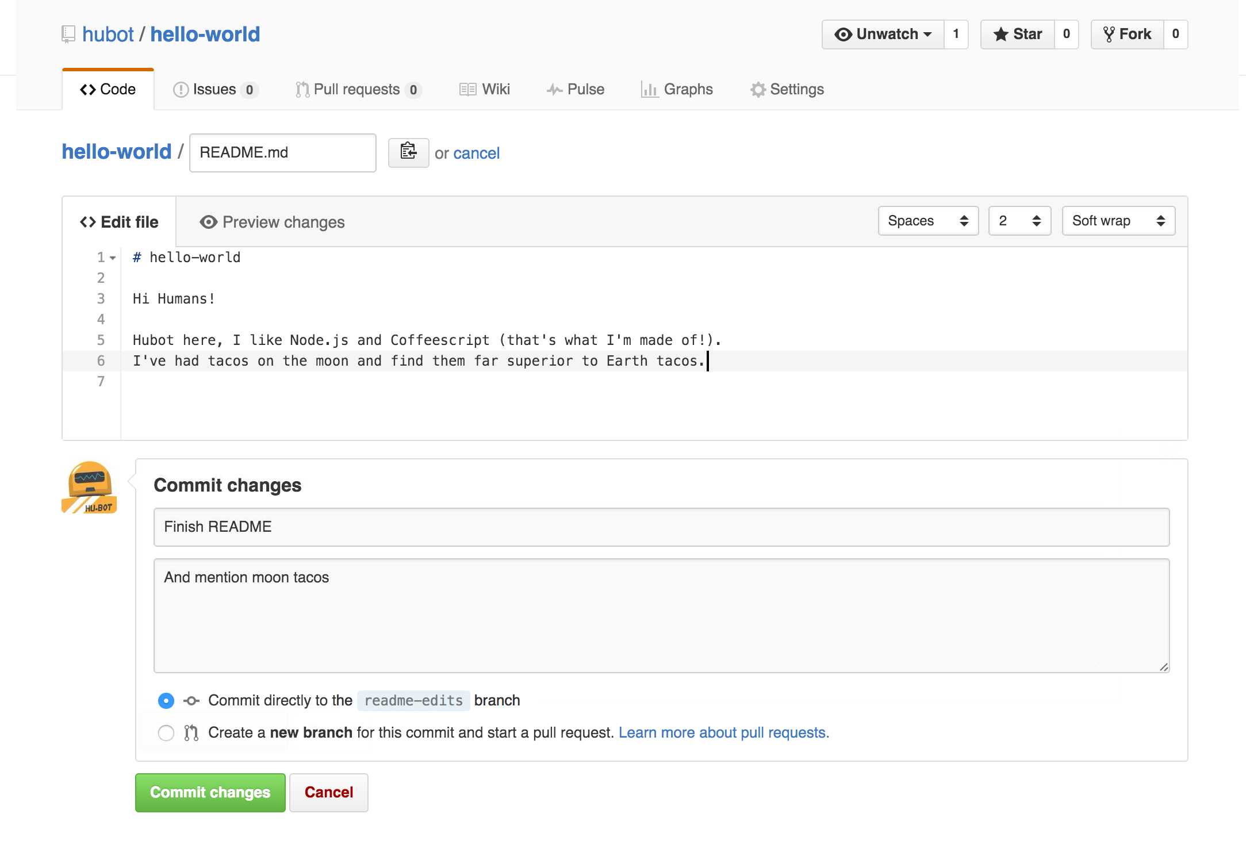Viewport: 1246px width, 848px height.
Task: Click the Code tab icon
Action: pyautogui.click(x=86, y=89)
